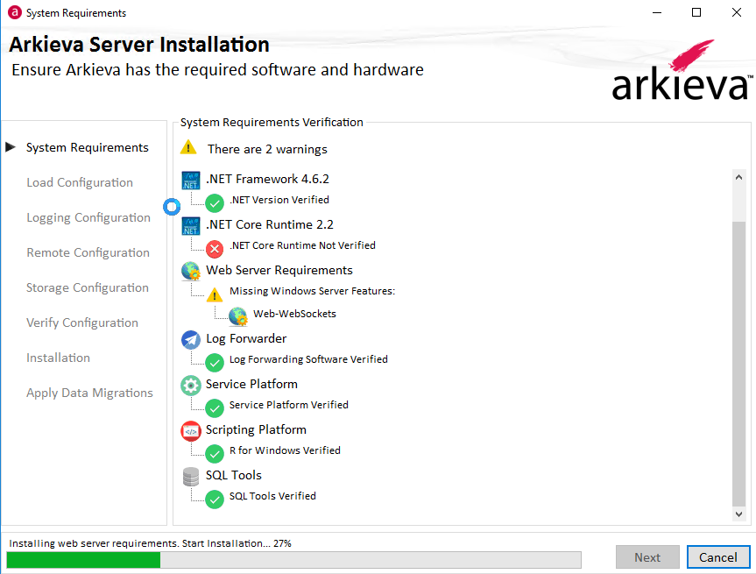This screenshot has width=756, height=574.
Task: Click the Cancel button
Action: pos(718,557)
